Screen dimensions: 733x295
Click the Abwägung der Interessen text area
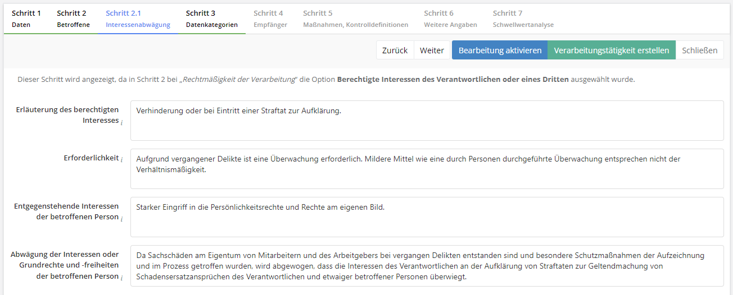click(427, 265)
